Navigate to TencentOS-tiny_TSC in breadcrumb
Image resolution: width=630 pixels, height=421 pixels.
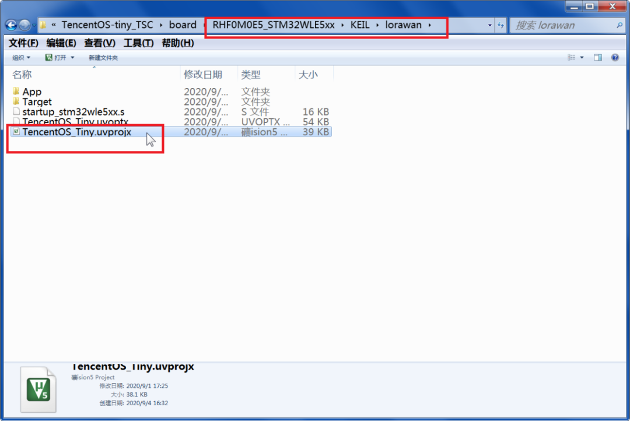[x=107, y=25]
